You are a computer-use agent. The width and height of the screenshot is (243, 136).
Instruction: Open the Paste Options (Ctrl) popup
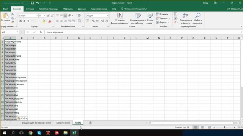pyautogui.click(x=22, y=118)
